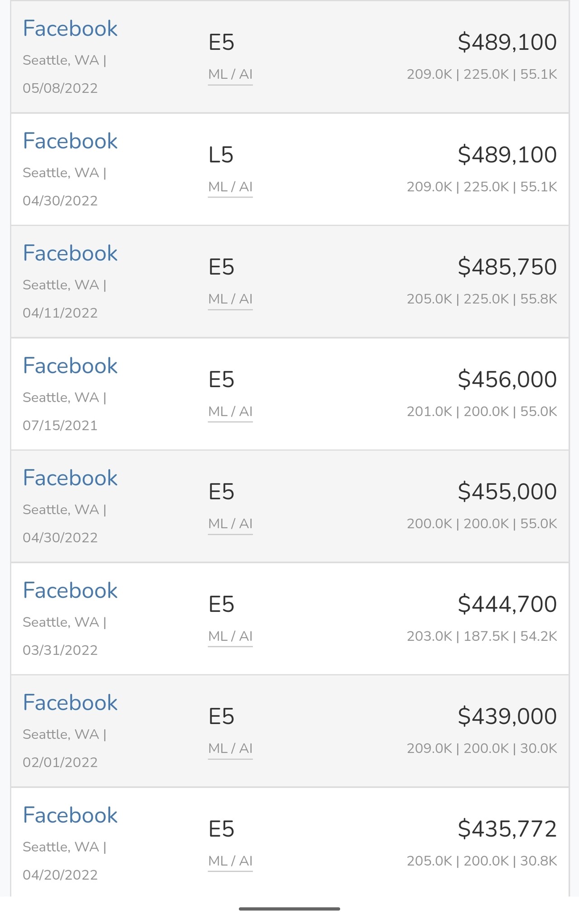This screenshot has width=579, height=919.
Task: Select the $455,000 total compensation amount
Action: coord(507,492)
